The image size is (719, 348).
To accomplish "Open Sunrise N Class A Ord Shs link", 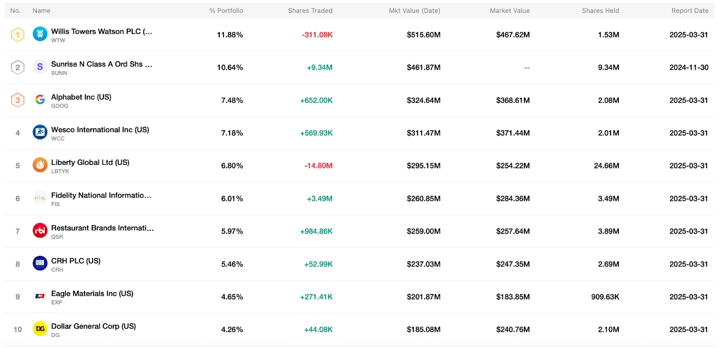I will tap(102, 64).
